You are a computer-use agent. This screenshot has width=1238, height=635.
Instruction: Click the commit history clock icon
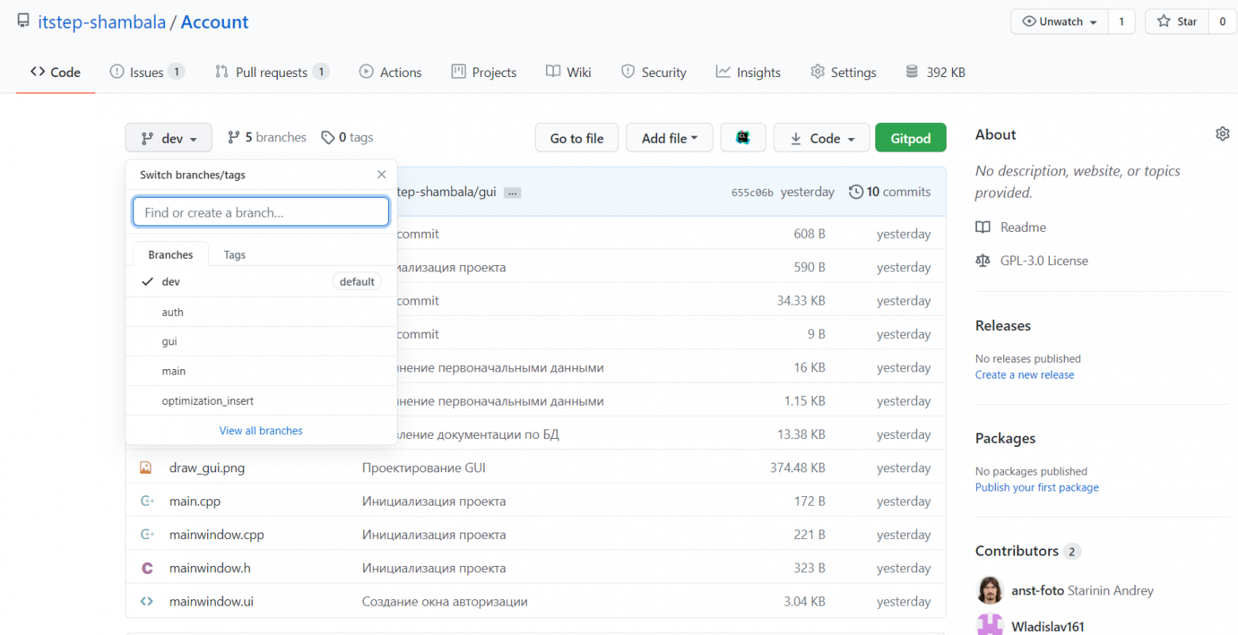(856, 191)
